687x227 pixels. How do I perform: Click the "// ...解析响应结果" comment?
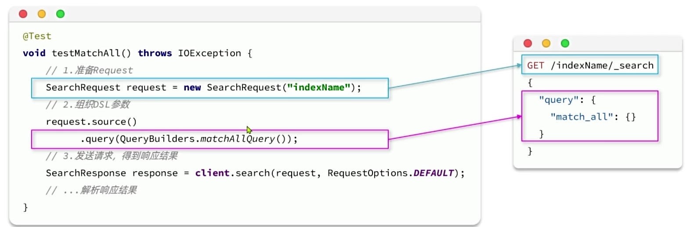tap(91, 190)
